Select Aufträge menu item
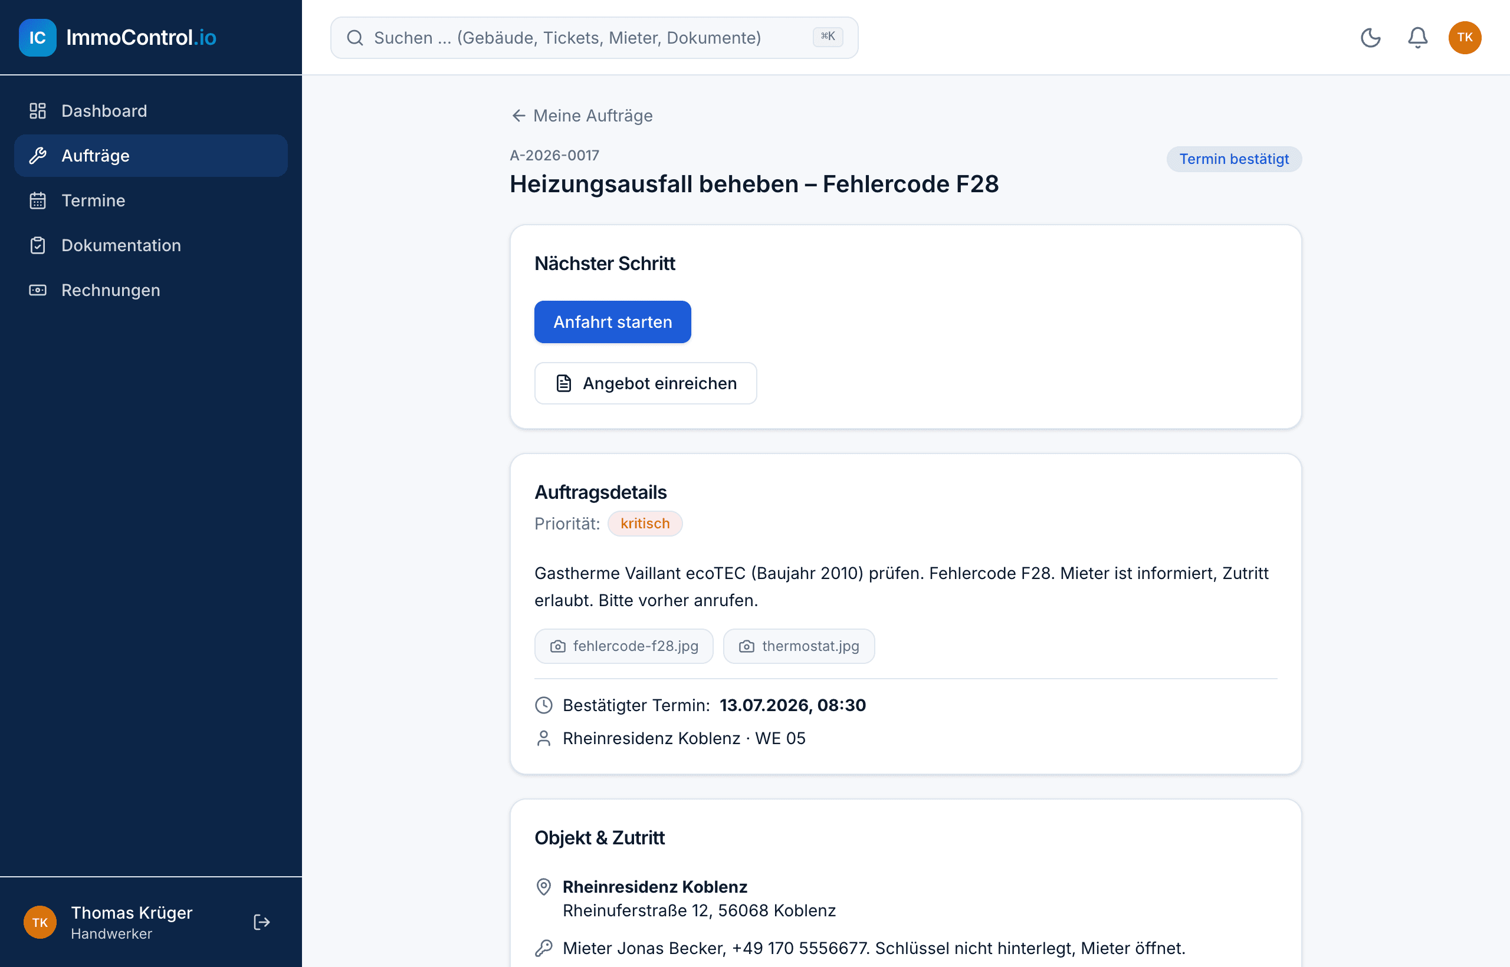 click(151, 156)
